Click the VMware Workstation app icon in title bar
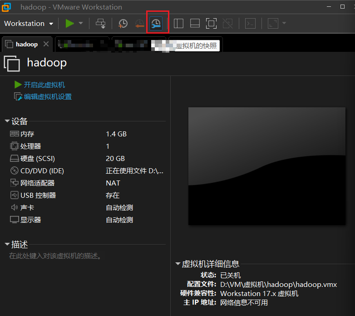The image size is (355, 316). (6, 7)
